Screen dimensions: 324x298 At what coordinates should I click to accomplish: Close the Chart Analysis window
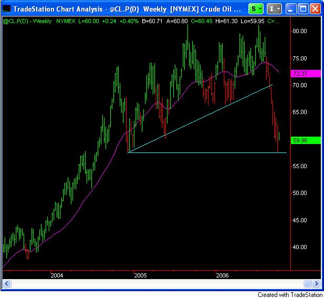coord(316,9)
